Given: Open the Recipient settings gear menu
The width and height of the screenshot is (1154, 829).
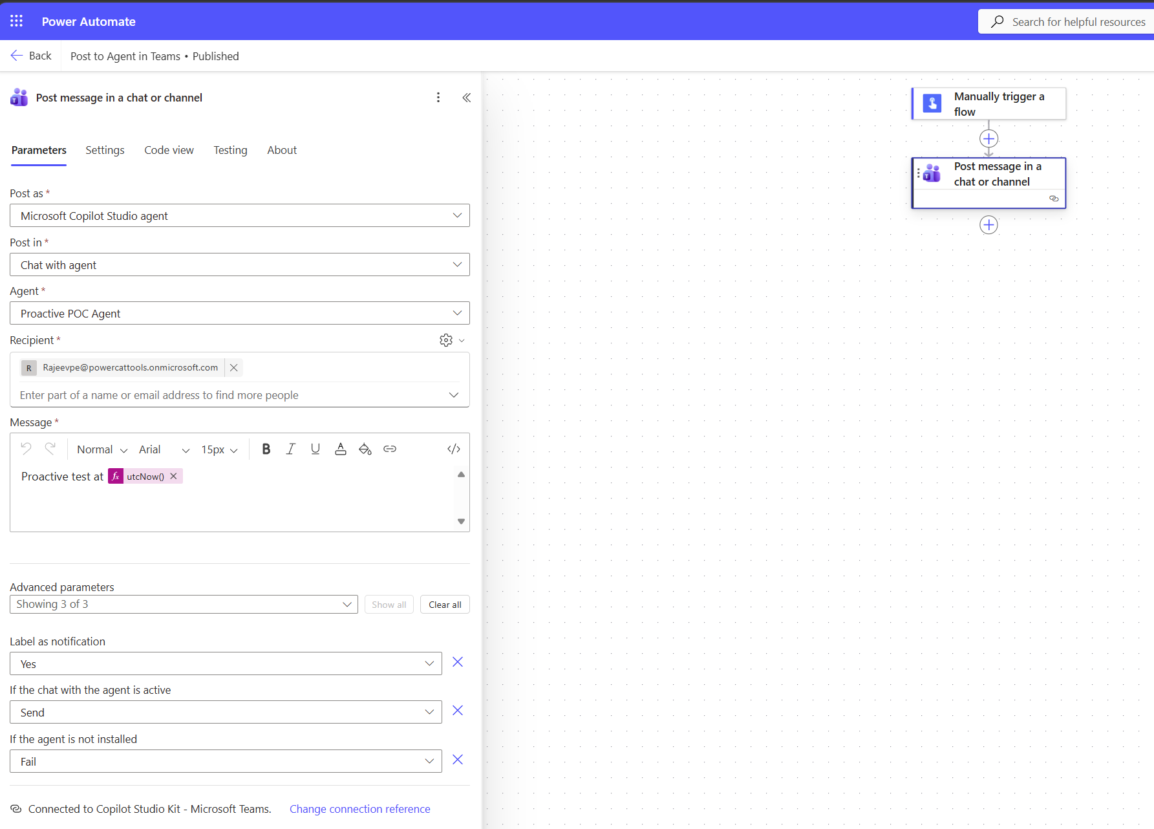Looking at the screenshot, I should pyautogui.click(x=452, y=340).
